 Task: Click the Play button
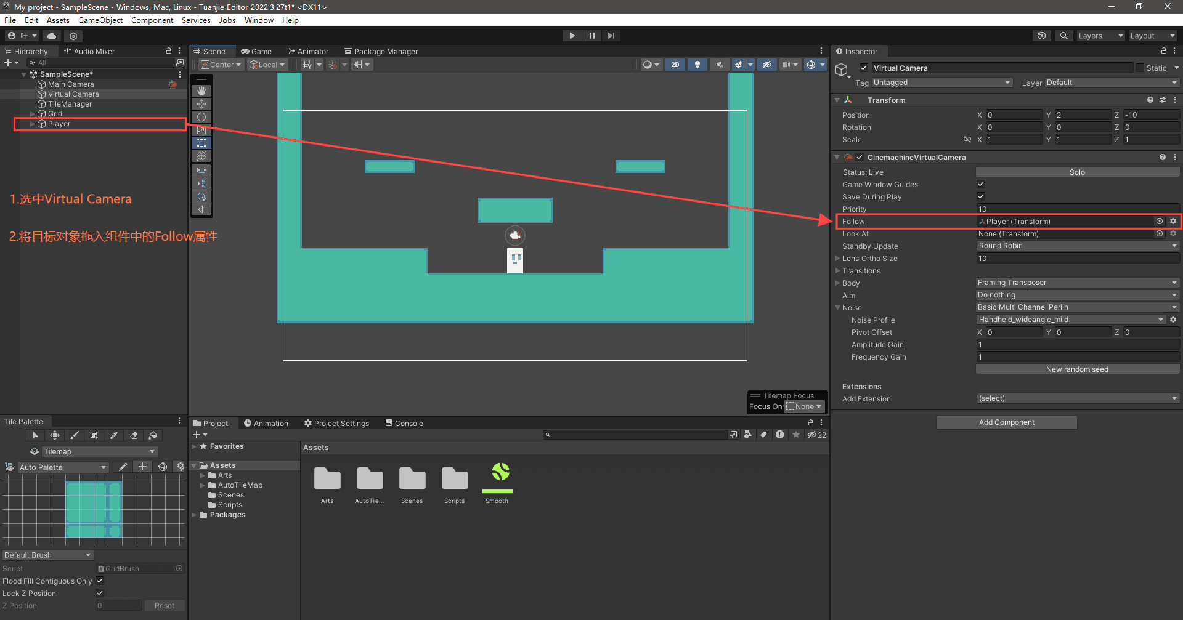[572, 36]
